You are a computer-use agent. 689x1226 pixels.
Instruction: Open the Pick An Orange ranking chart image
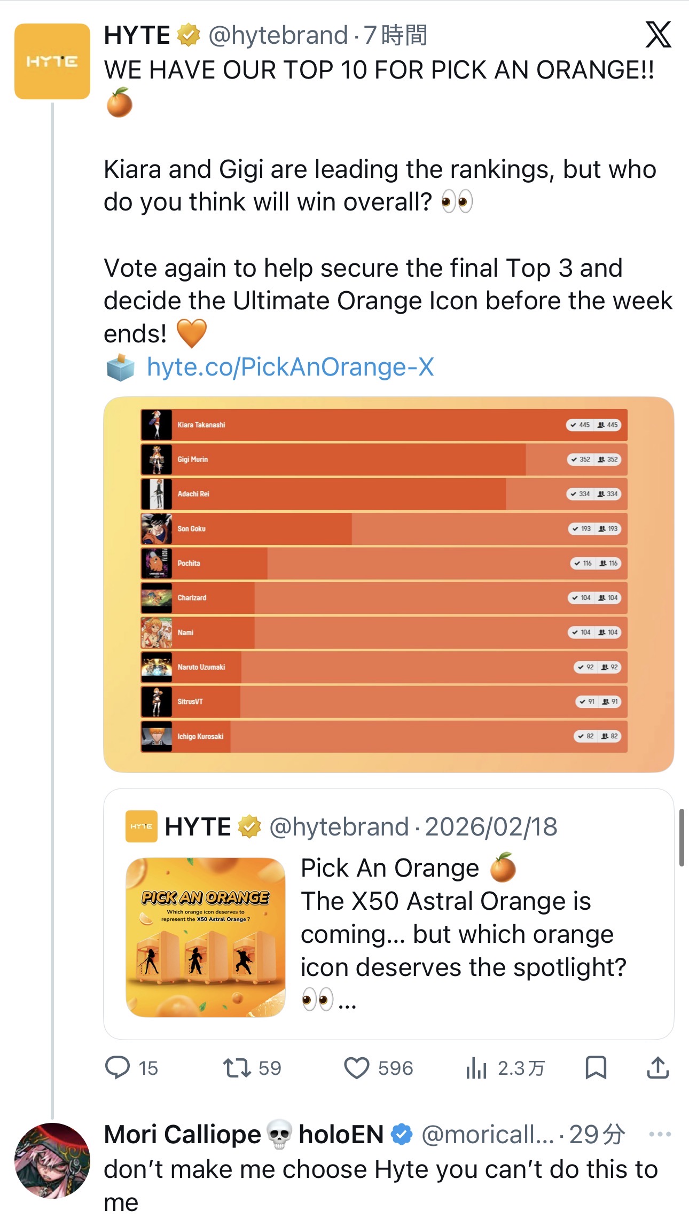point(388,584)
